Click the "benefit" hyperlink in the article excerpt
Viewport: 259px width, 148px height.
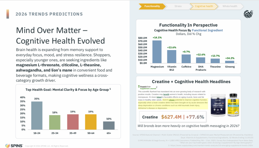pyautogui.click(x=166, y=94)
